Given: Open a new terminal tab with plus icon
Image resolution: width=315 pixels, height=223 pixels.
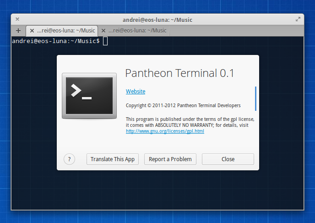Looking at the screenshot, I should (18, 31).
